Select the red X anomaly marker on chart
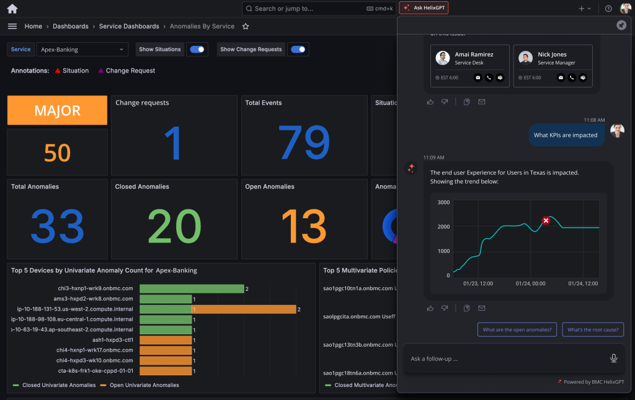The width and height of the screenshot is (635, 400). click(546, 221)
